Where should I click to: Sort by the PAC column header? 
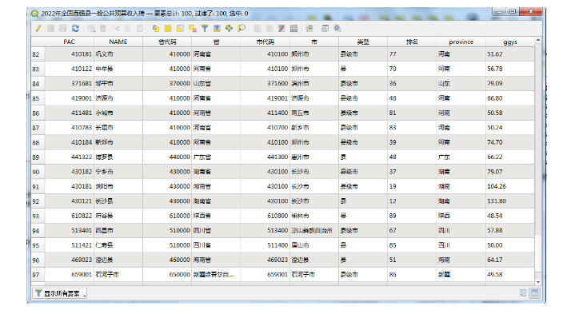pos(69,42)
